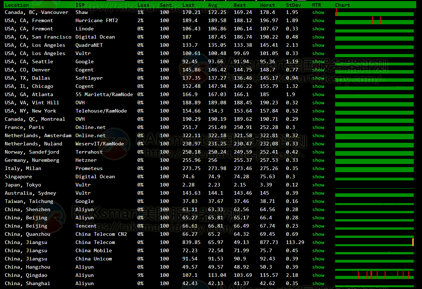This screenshot has width=422, height=289.
Task: Open show link for Jiangsu China Mobile
Action: [x=318, y=250]
